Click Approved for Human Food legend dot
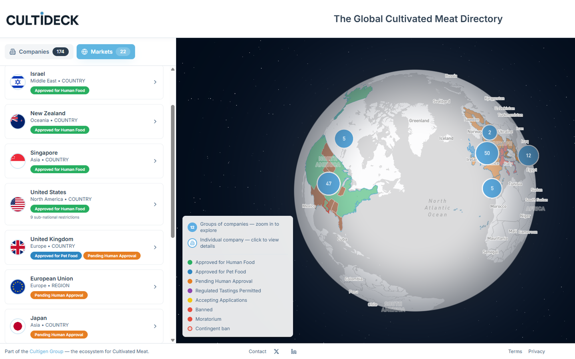 pyautogui.click(x=190, y=262)
